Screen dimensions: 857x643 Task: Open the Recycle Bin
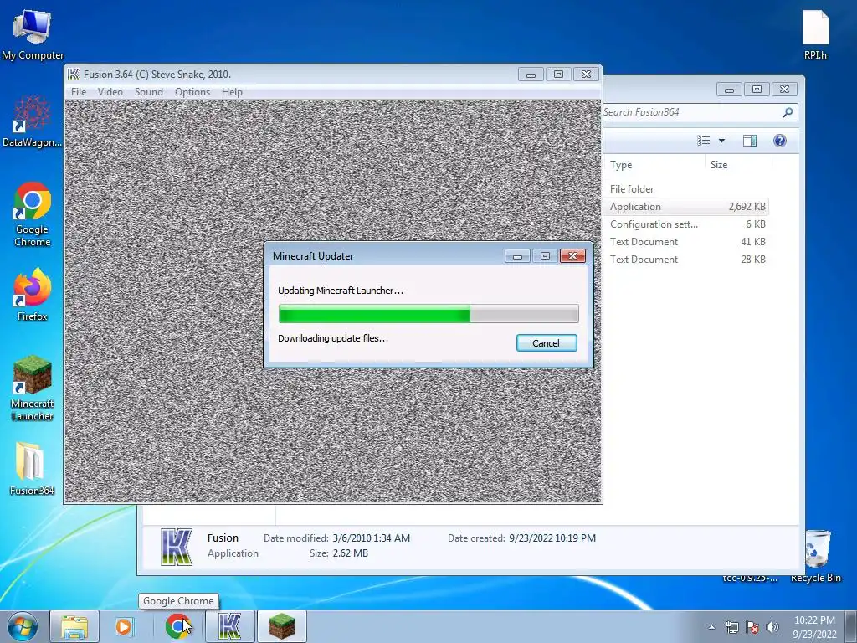[x=816, y=556]
